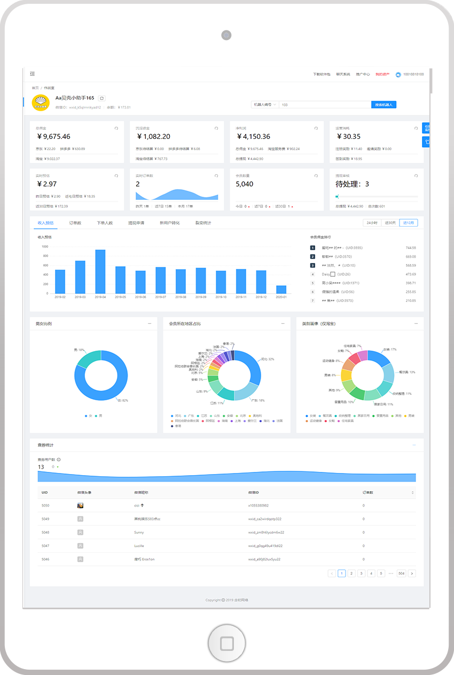Screen dimensions: 454x675
Task: Open the more options icon on 会员所在地区占比 card
Action: [x=283, y=323]
